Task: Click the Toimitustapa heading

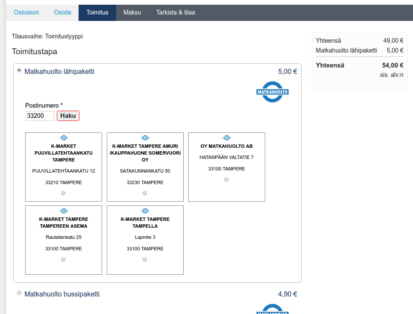Action: coord(35,51)
